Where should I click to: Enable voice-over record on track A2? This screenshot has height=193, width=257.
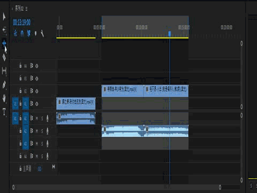48,131
